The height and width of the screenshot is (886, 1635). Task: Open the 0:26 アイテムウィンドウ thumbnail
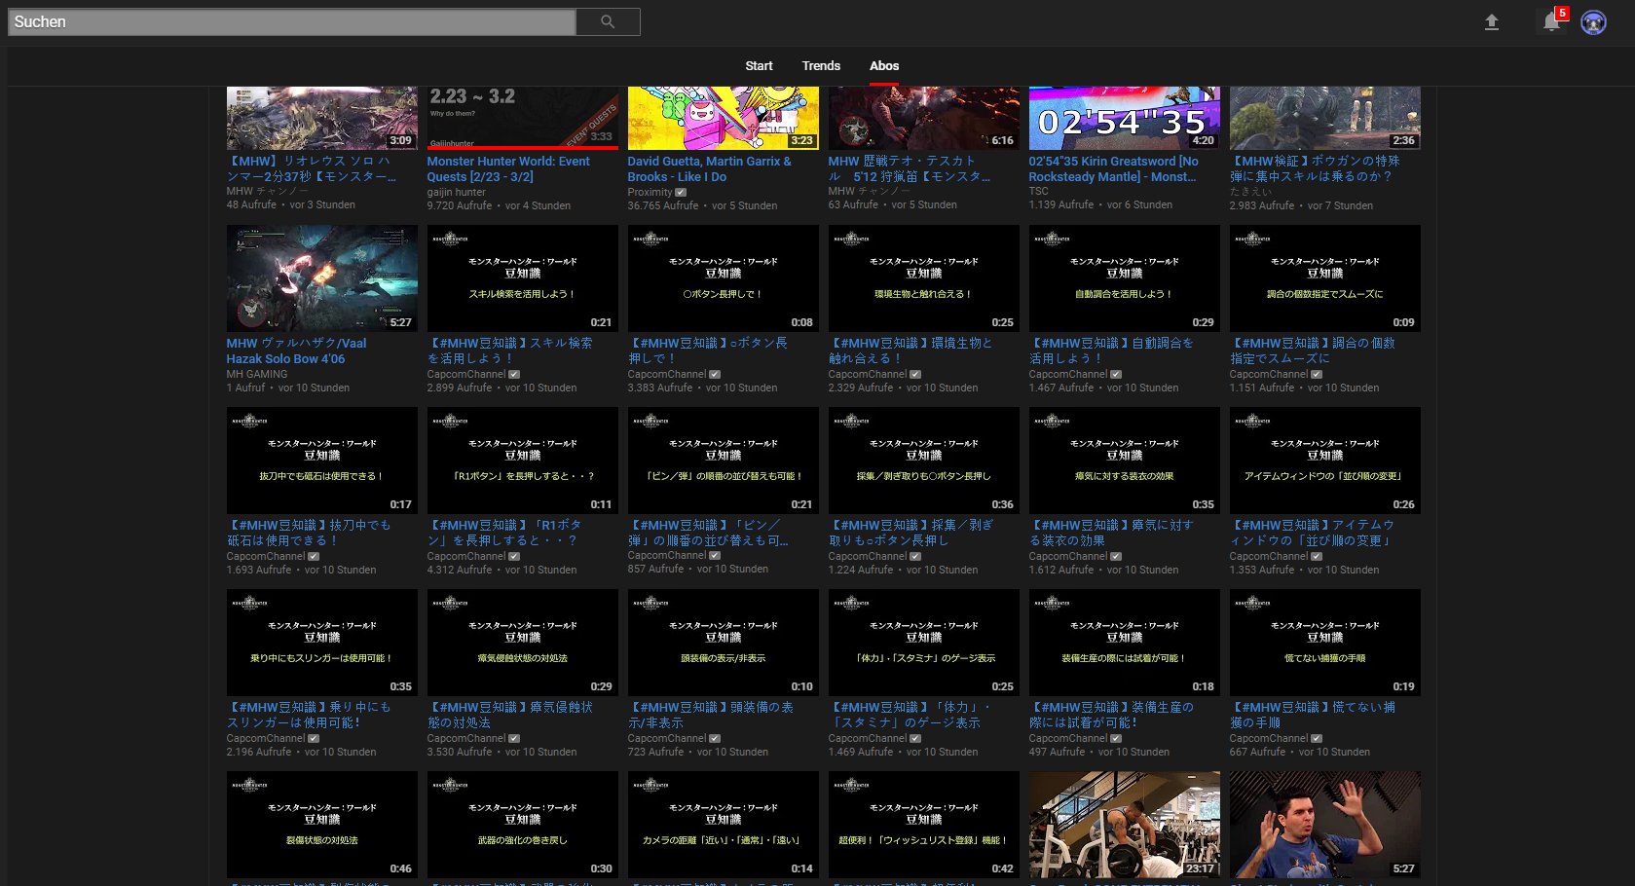pos(1324,461)
